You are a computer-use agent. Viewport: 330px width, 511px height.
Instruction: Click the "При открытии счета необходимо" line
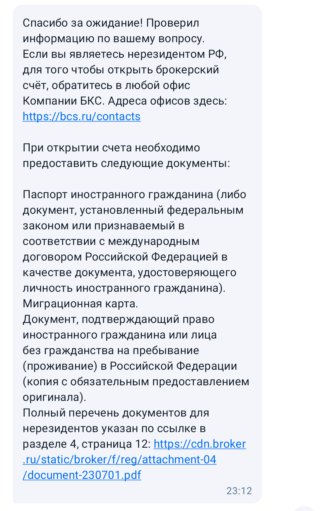coord(111,148)
